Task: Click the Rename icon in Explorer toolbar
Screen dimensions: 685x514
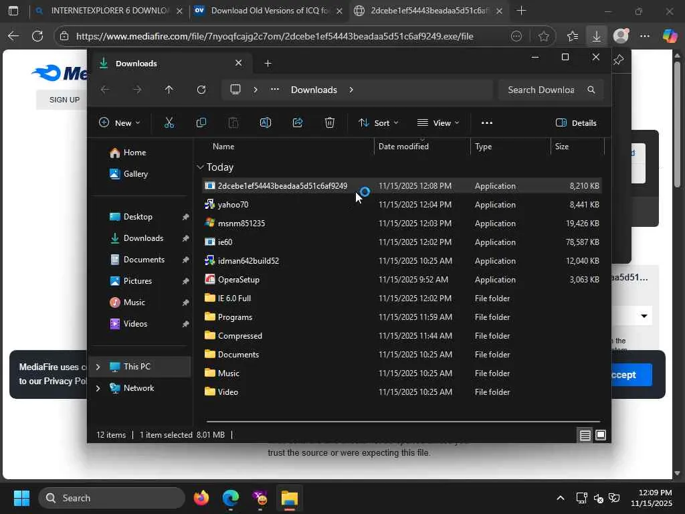Action: pyautogui.click(x=266, y=123)
